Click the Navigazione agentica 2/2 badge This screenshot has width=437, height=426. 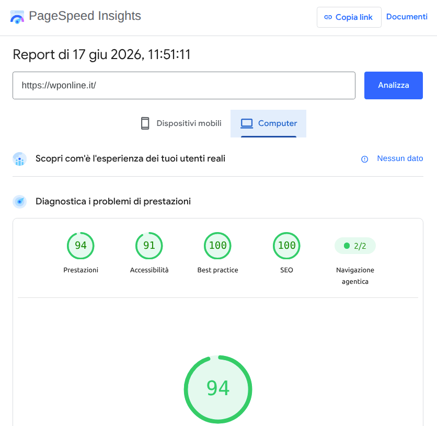pos(355,246)
